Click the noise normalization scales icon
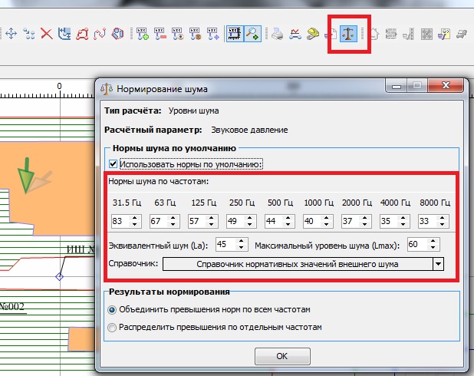The image size is (474, 376). [x=349, y=34]
